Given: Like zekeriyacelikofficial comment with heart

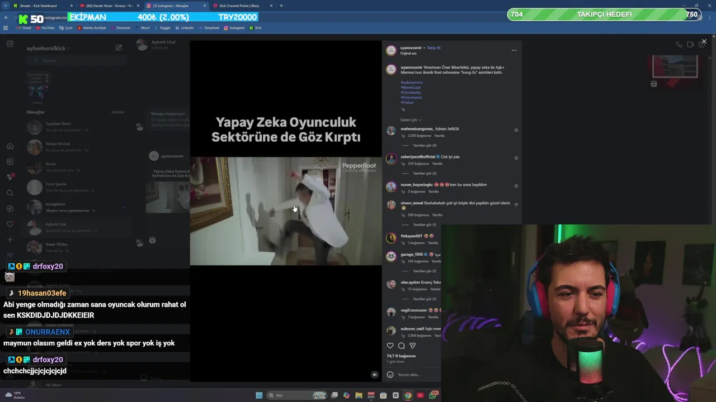Looking at the screenshot, I should click(x=516, y=159).
